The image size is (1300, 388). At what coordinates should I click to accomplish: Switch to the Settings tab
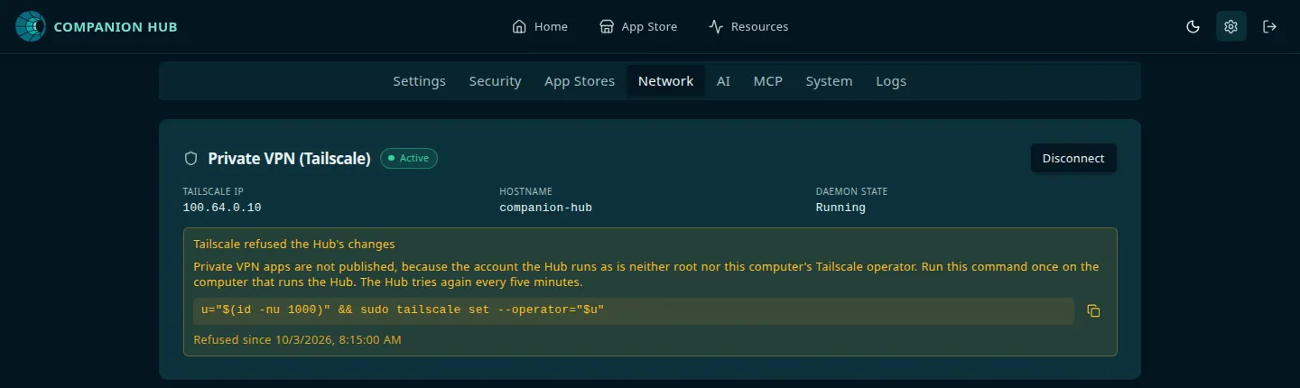(420, 81)
